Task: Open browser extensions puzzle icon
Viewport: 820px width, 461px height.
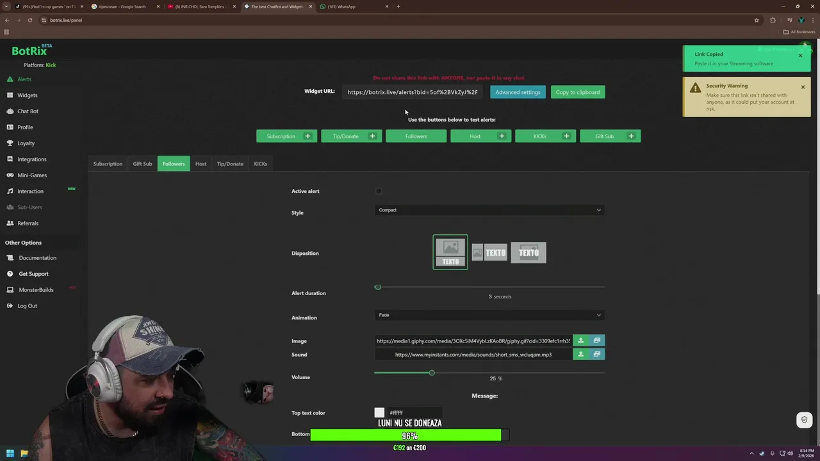Action: [773, 20]
